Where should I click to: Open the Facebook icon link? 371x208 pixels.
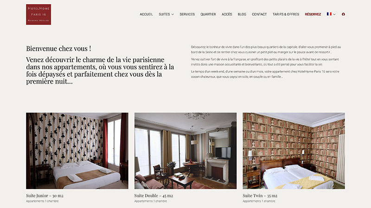pyautogui.click(x=343, y=14)
